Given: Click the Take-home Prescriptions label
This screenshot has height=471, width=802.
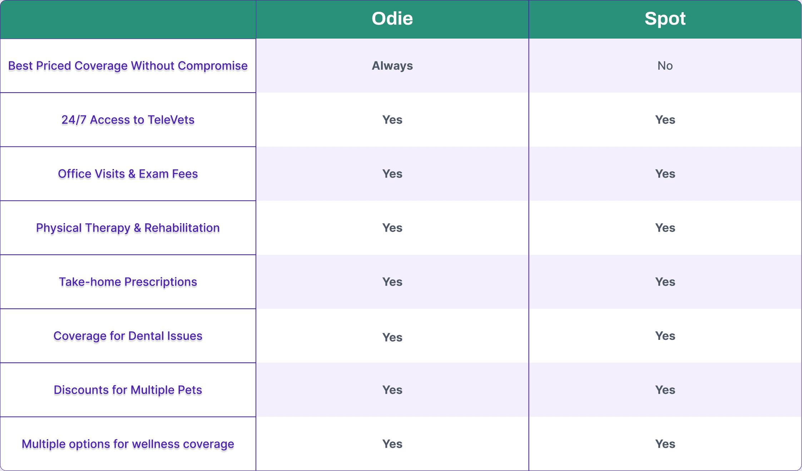Looking at the screenshot, I should pos(128,282).
